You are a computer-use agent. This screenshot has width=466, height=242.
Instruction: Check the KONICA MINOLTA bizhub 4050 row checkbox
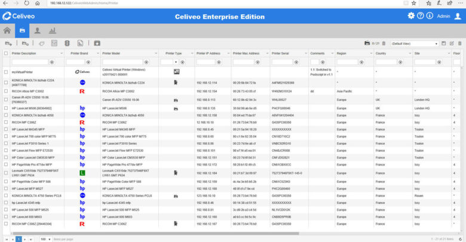(6, 115)
